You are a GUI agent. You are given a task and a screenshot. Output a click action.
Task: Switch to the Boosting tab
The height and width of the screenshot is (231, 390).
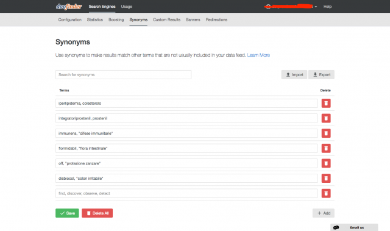coord(116,20)
